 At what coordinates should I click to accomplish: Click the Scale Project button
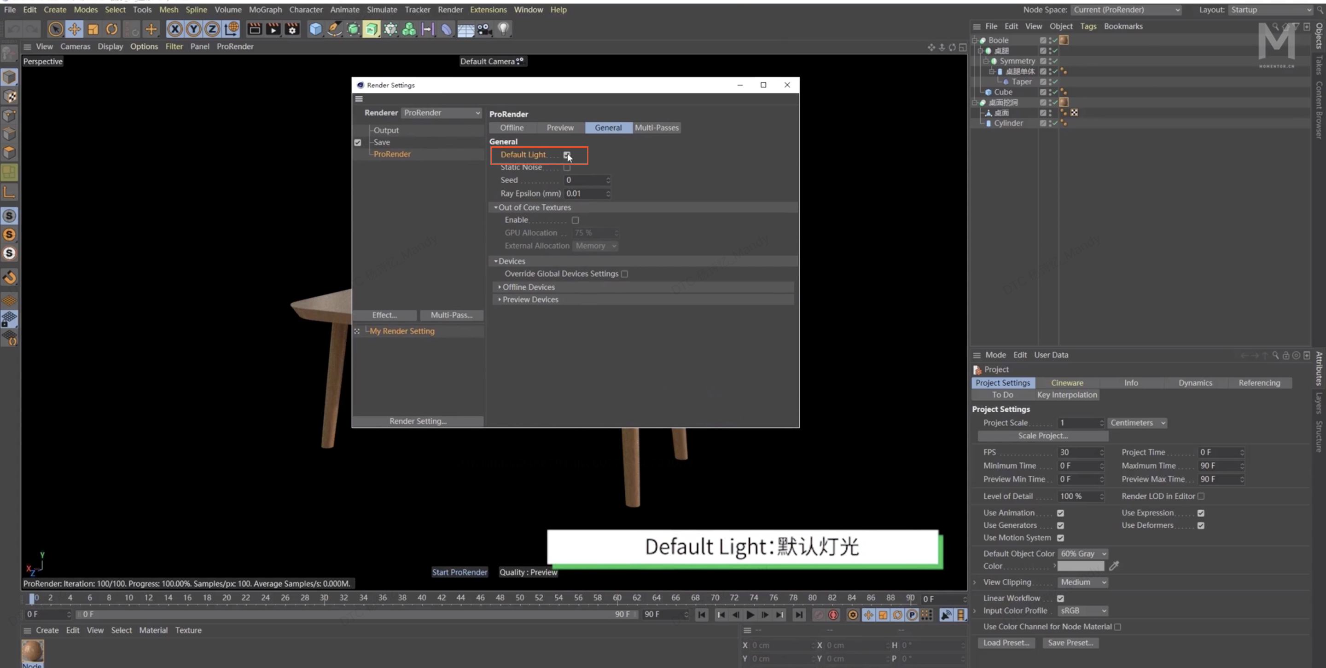point(1042,436)
